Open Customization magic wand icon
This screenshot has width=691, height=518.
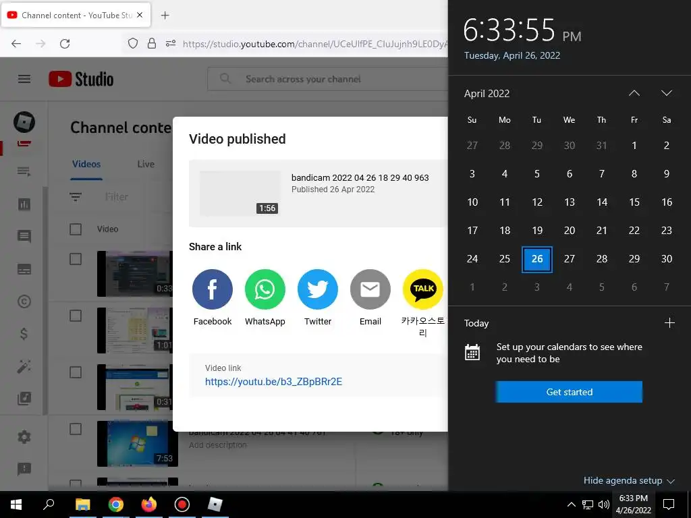(24, 366)
